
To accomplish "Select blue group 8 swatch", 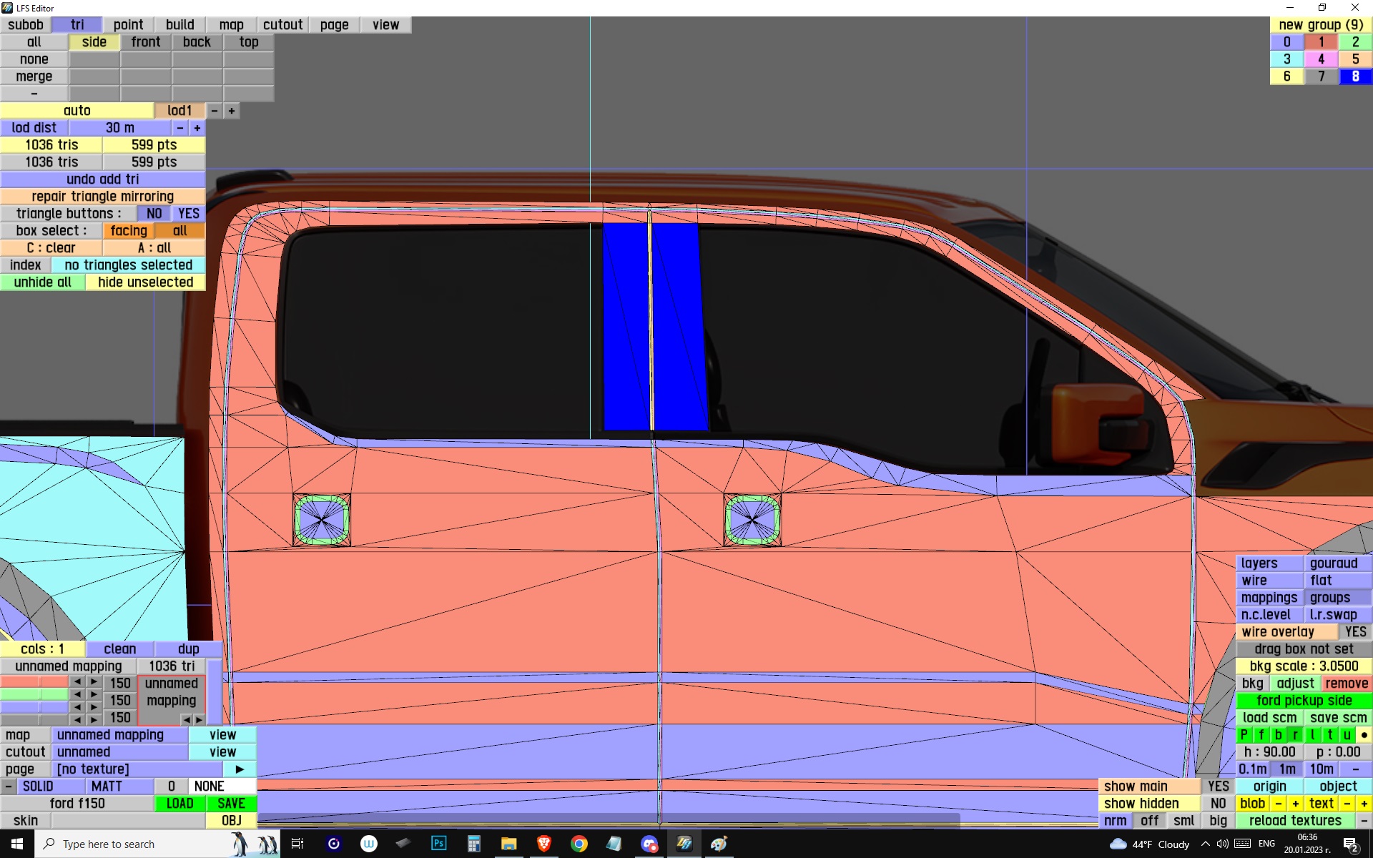I will click(x=1354, y=77).
